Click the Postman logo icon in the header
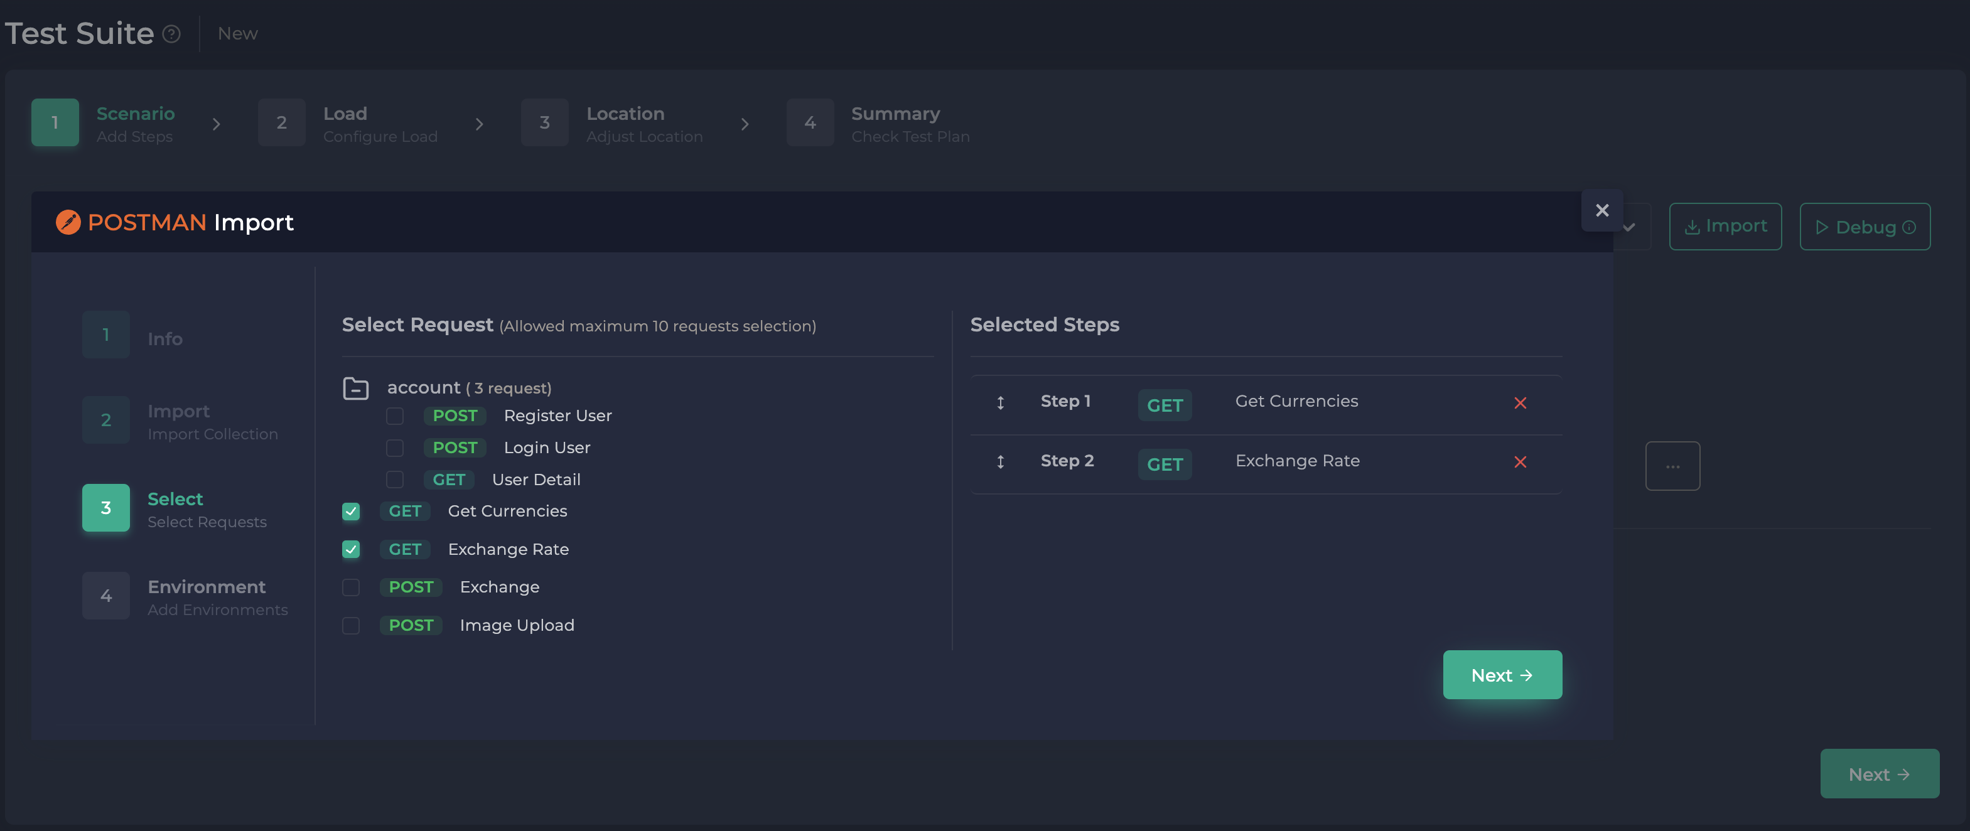1970x831 pixels. [68, 222]
